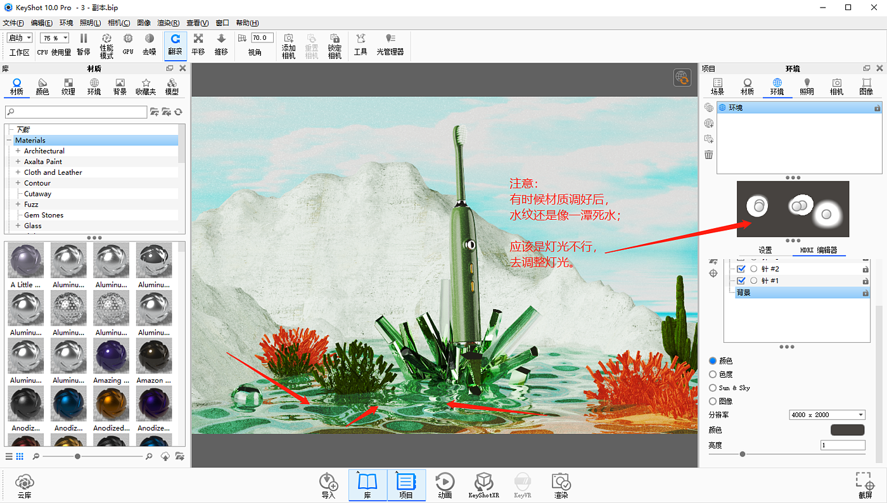Image resolution: width=887 pixels, height=503 pixels.
Task: Open the 分辨率 4000 x 2000 dropdown
Action: (827, 415)
